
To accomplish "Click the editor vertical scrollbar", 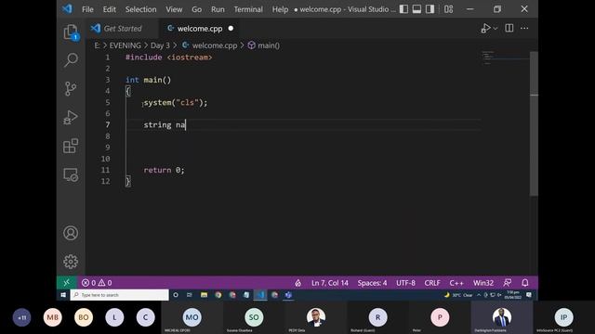I will pyautogui.click(x=534, y=123).
